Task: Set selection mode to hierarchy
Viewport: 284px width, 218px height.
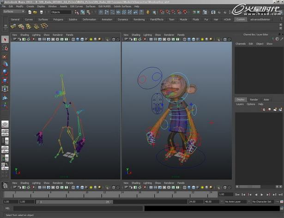Action: [77, 12]
